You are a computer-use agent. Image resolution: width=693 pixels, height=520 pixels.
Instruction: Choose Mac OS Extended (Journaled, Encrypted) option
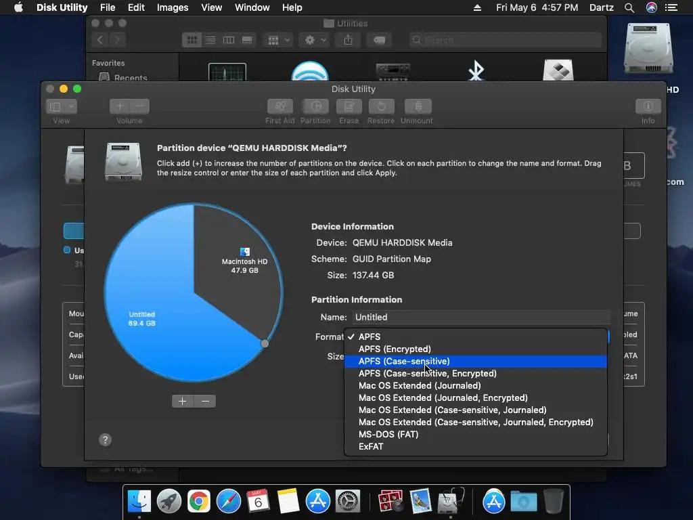(476, 397)
